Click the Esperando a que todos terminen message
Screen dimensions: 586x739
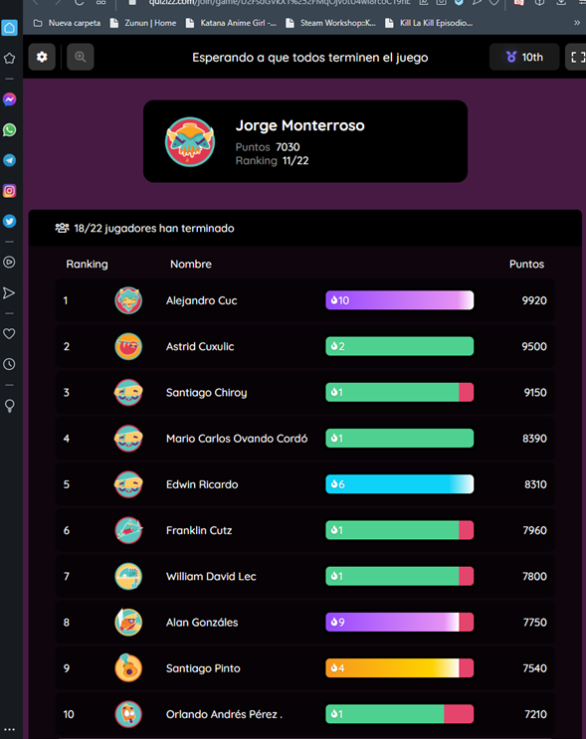coord(309,58)
